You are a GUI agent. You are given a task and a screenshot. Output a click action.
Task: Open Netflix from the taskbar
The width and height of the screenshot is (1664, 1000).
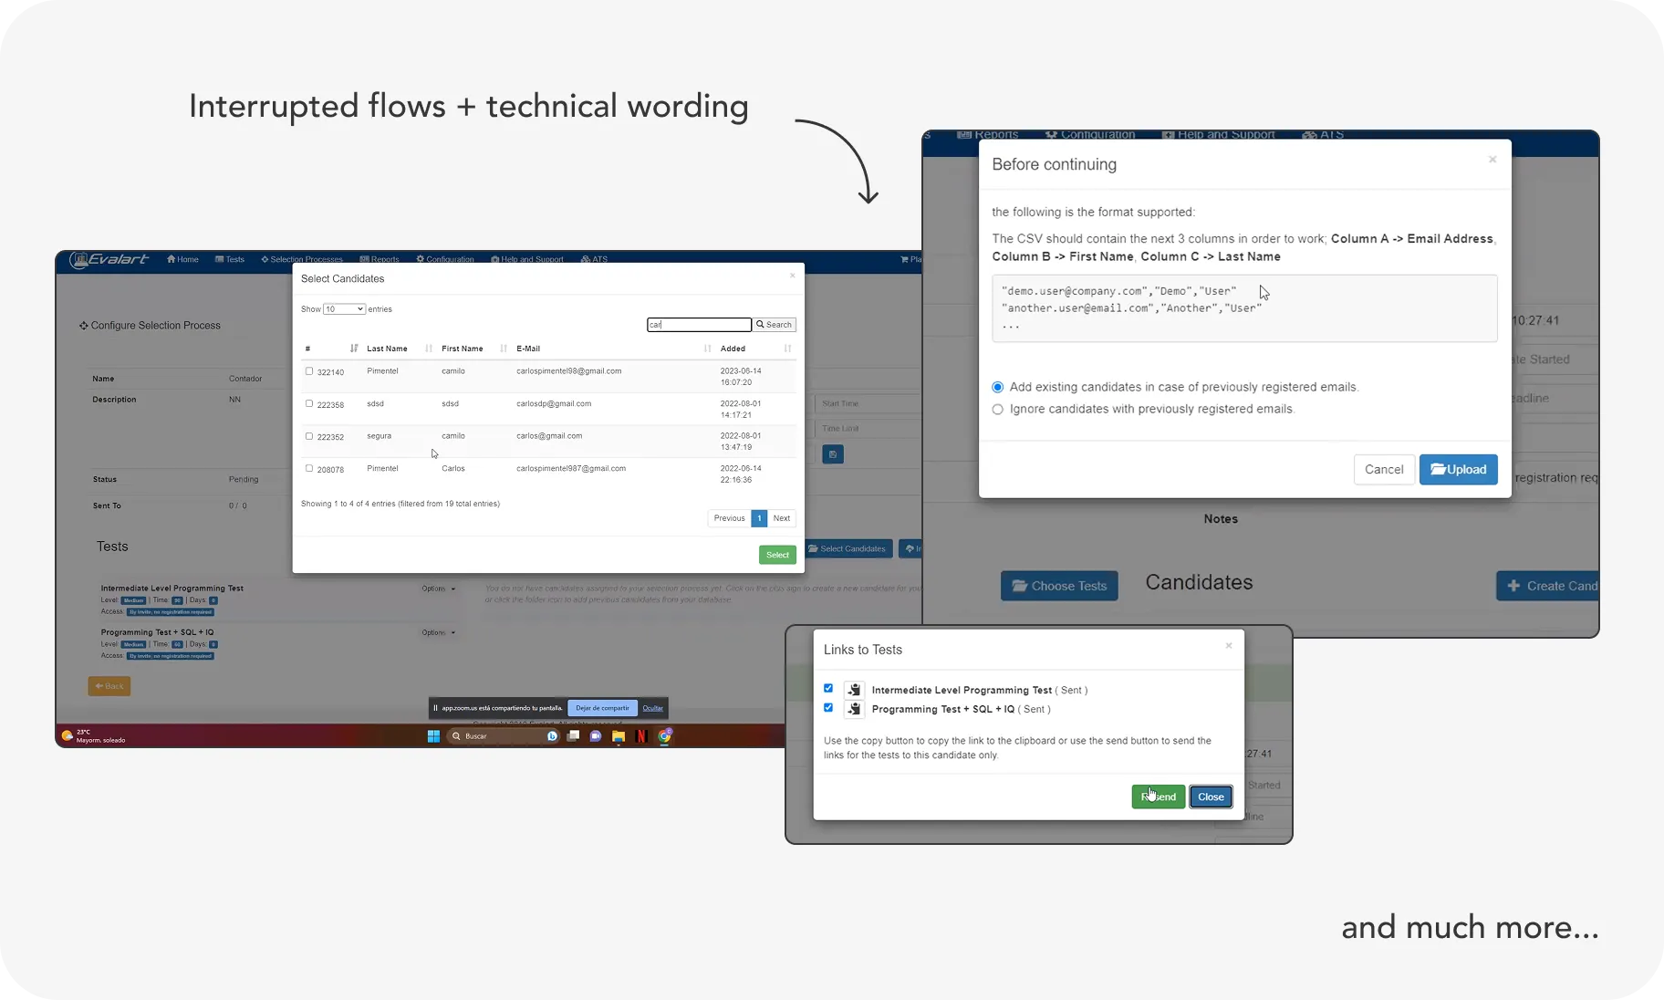coord(641,736)
